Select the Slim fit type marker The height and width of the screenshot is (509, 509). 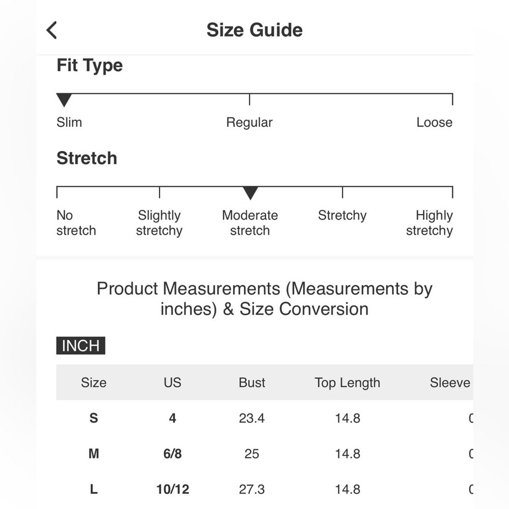coord(64,100)
